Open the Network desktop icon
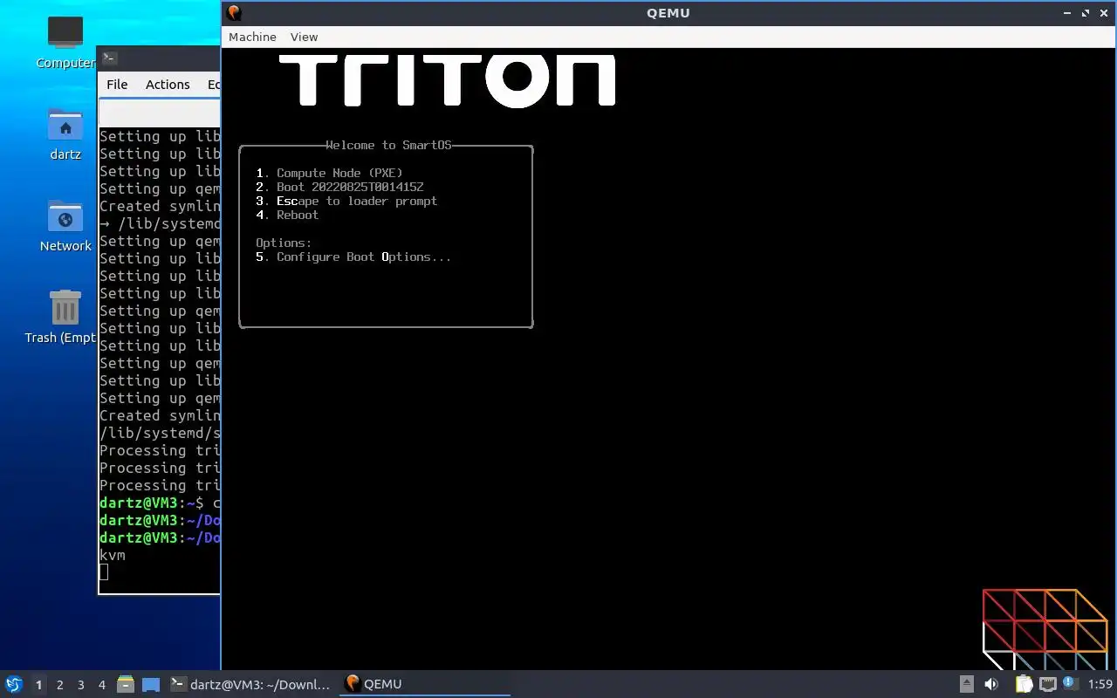Image resolution: width=1117 pixels, height=698 pixels. click(65, 226)
